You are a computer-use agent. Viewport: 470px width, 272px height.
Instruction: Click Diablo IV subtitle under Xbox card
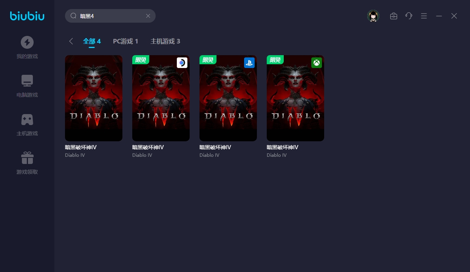point(277,155)
